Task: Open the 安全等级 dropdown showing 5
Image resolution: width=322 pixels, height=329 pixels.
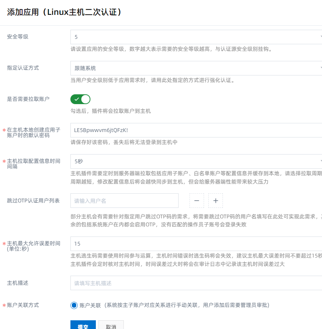Action: (196, 37)
